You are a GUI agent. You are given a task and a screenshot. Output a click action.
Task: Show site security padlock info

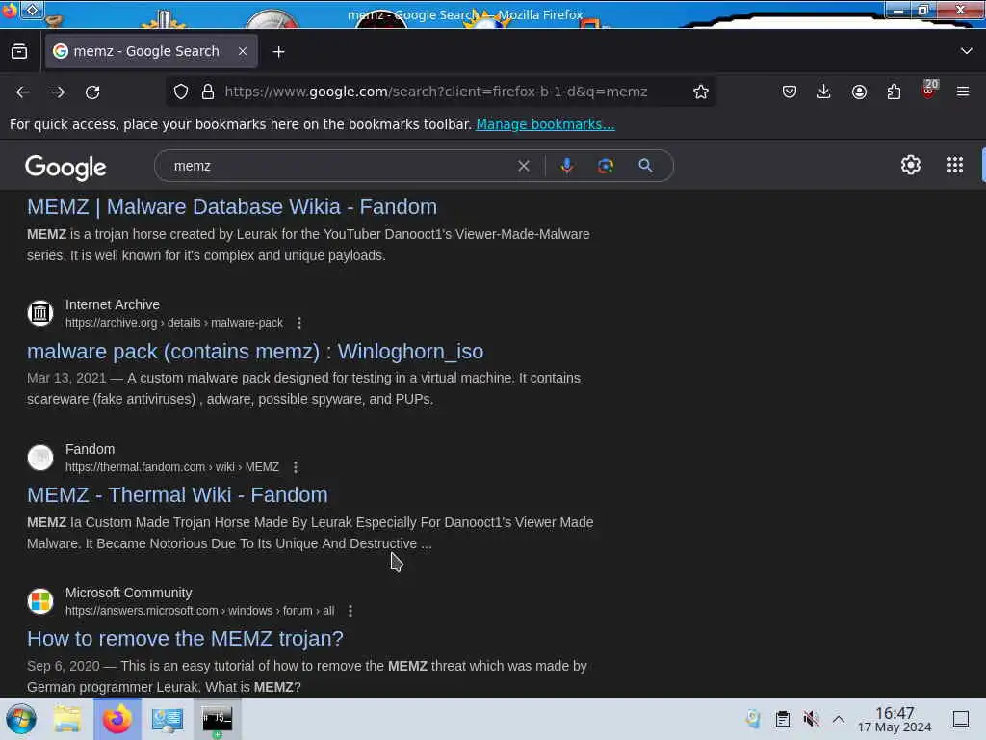click(208, 92)
